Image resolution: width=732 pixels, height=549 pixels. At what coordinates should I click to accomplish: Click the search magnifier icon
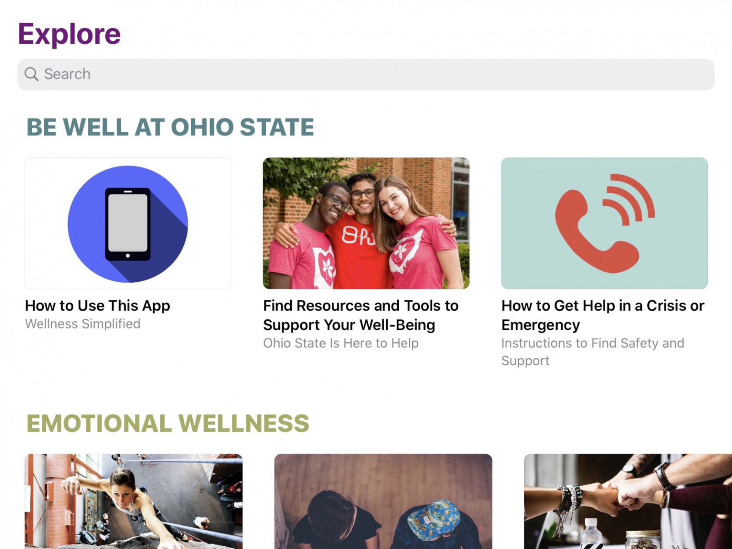31,74
